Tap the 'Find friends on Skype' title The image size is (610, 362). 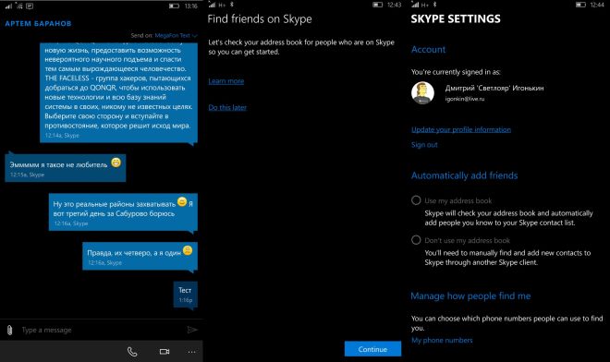[260, 19]
